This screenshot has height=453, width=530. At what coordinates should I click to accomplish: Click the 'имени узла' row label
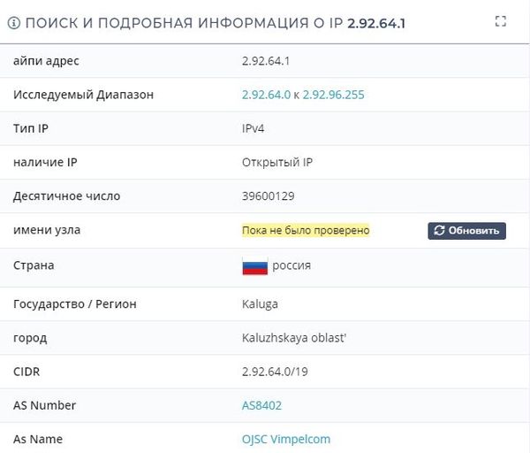[x=47, y=230]
